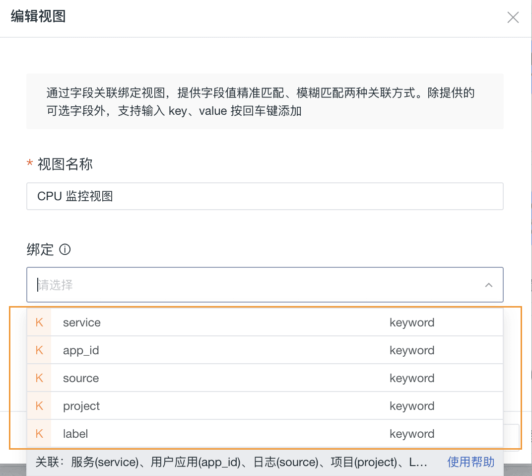Click the K icon for service
532x476 pixels.
coord(40,322)
